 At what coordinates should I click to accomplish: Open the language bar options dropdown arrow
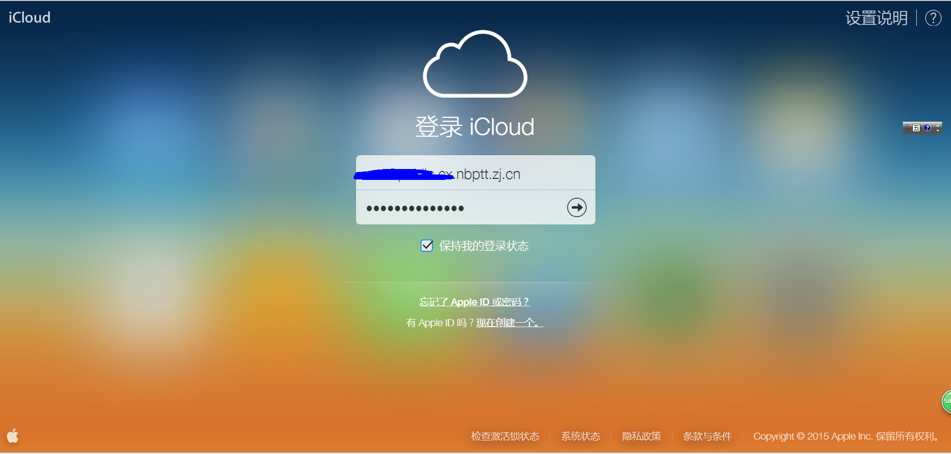[938, 130]
